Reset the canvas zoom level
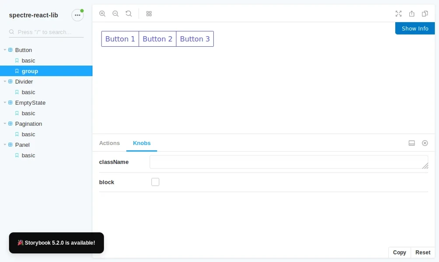Screen dimensions: 439x262 click(129, 14)
